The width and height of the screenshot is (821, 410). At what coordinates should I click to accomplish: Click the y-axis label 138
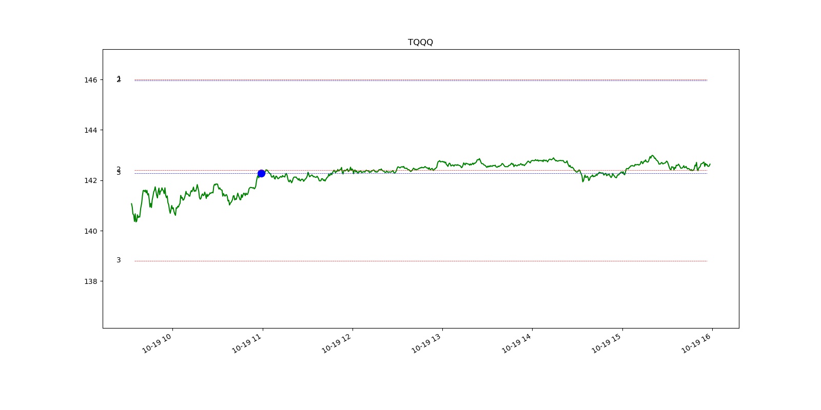coord(90,281)
